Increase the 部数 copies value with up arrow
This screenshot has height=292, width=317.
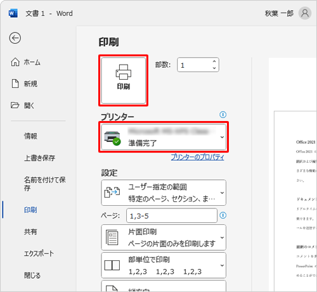point(214,61)
